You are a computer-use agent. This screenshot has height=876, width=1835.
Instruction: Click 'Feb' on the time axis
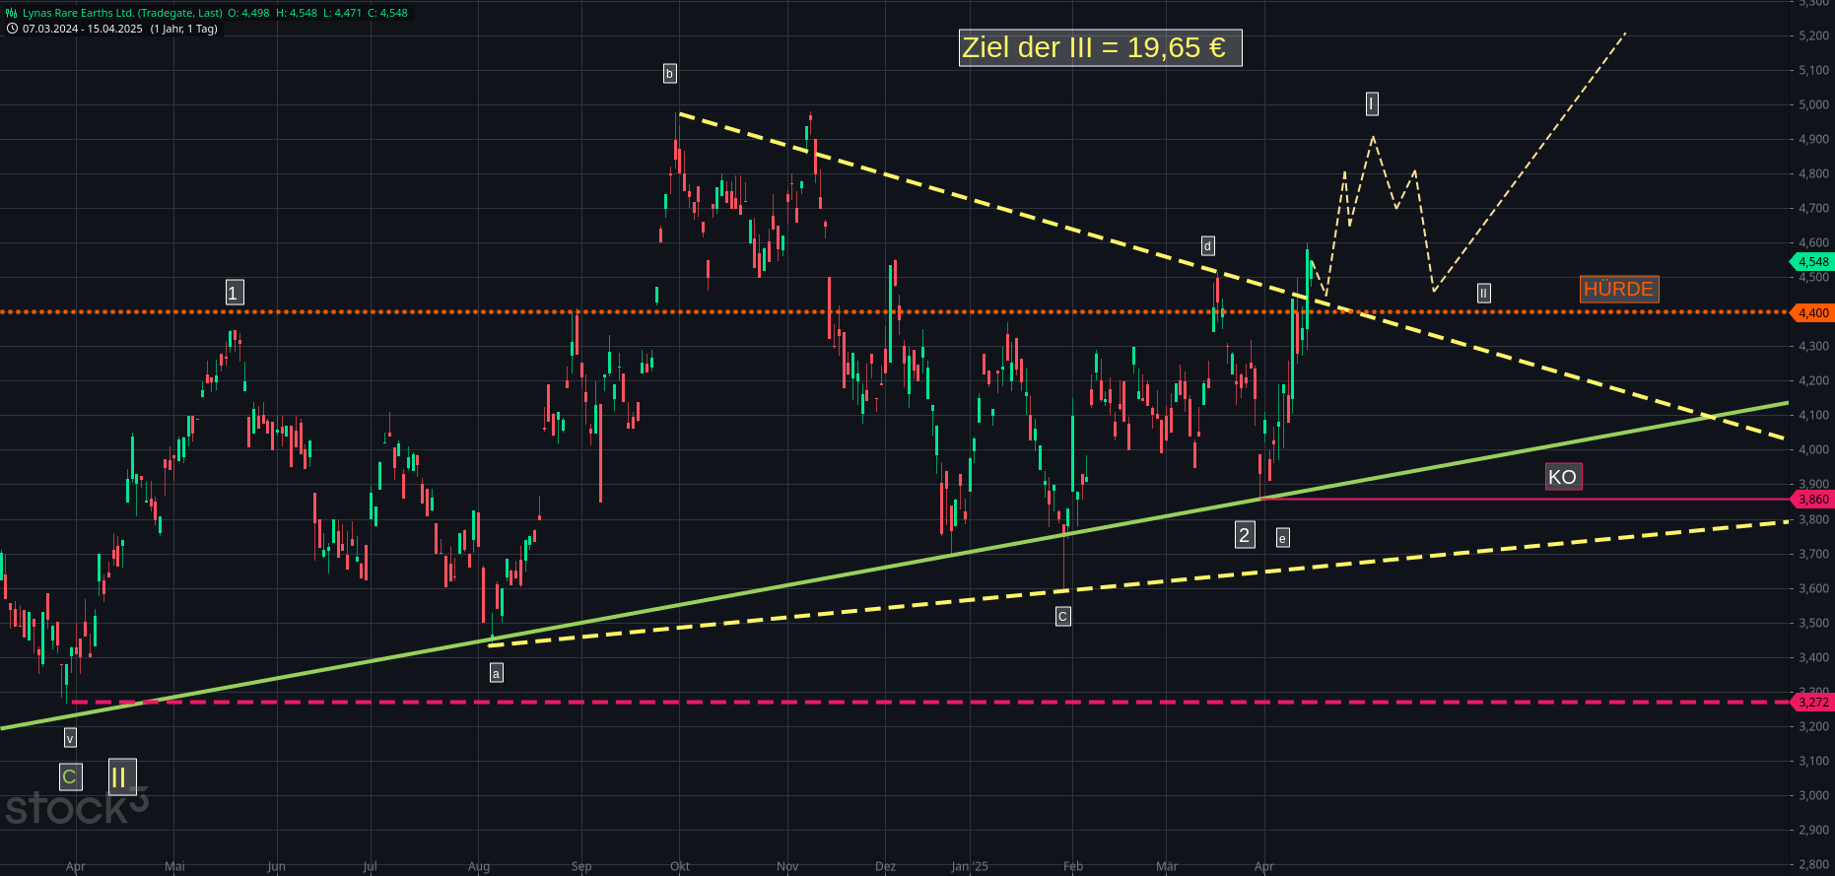pos(1073,867)
